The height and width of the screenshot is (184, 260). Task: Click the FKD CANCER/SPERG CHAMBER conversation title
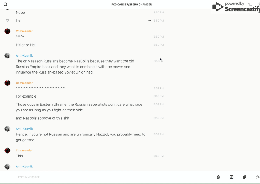132,4
